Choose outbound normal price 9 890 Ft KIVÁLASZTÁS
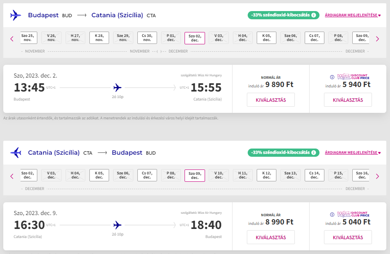The height and width of the screenshot is (254, 390). pos(271,100)
